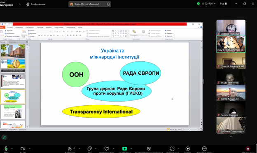The width and height of the screenshot is (257, 153).
Task: Adjust PowerPoint zoom slider in status bar
Action: [x=189, y=130]
